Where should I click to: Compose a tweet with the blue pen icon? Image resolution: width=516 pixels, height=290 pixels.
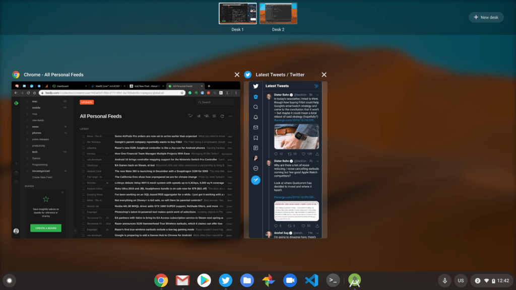255,180
